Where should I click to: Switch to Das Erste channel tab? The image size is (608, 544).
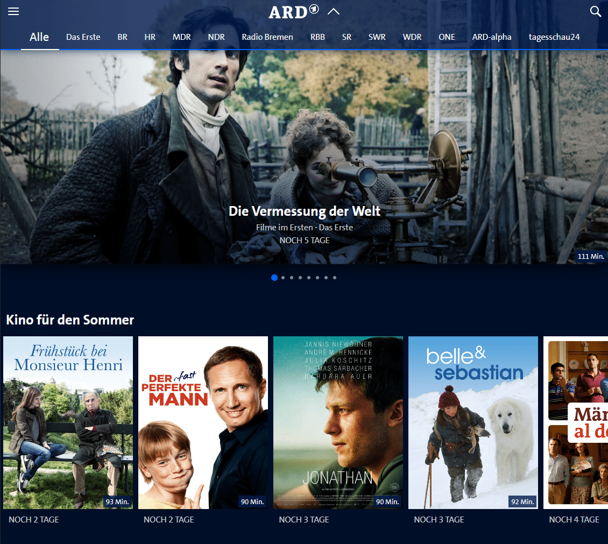tap(83, 37)
